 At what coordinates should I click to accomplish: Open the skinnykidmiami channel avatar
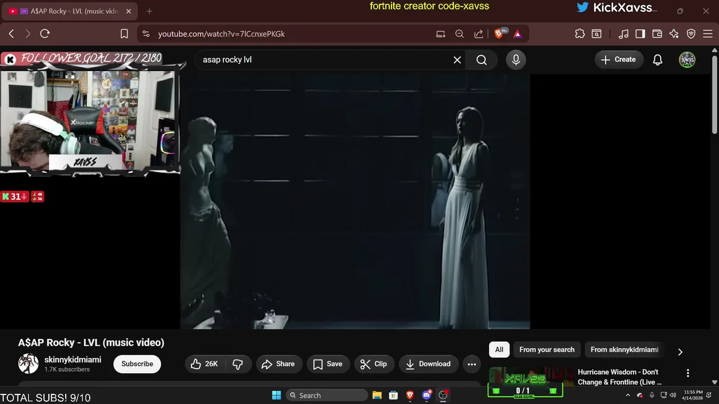28,364
